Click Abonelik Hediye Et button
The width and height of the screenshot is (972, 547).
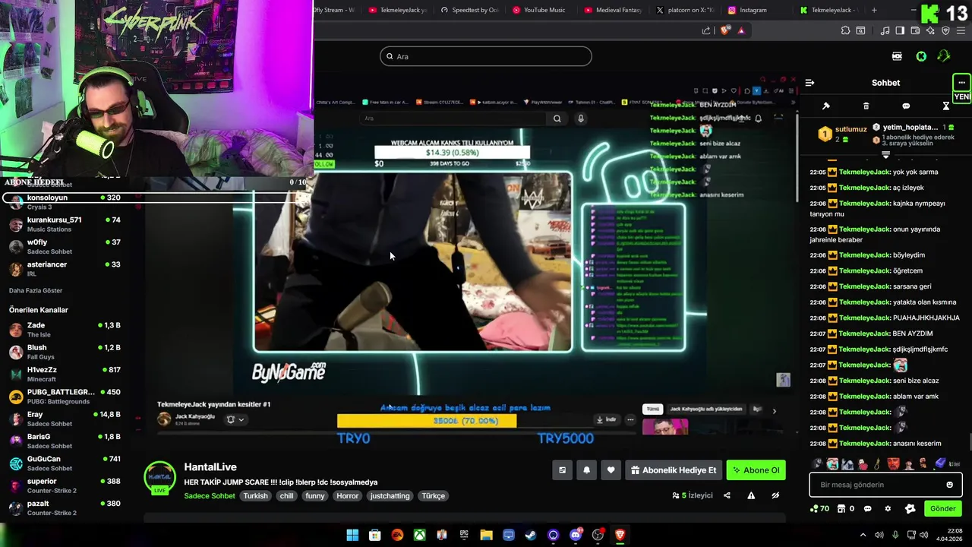pos(674,470)
